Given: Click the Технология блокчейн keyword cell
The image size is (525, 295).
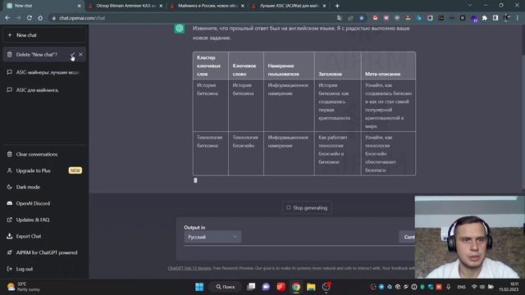Looking at the screenshot, I should click(246, 153).
